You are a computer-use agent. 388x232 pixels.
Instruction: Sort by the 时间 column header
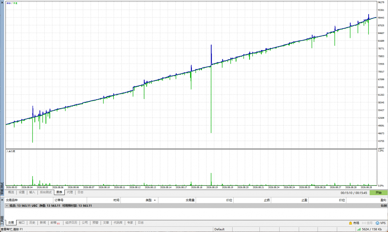104,200
